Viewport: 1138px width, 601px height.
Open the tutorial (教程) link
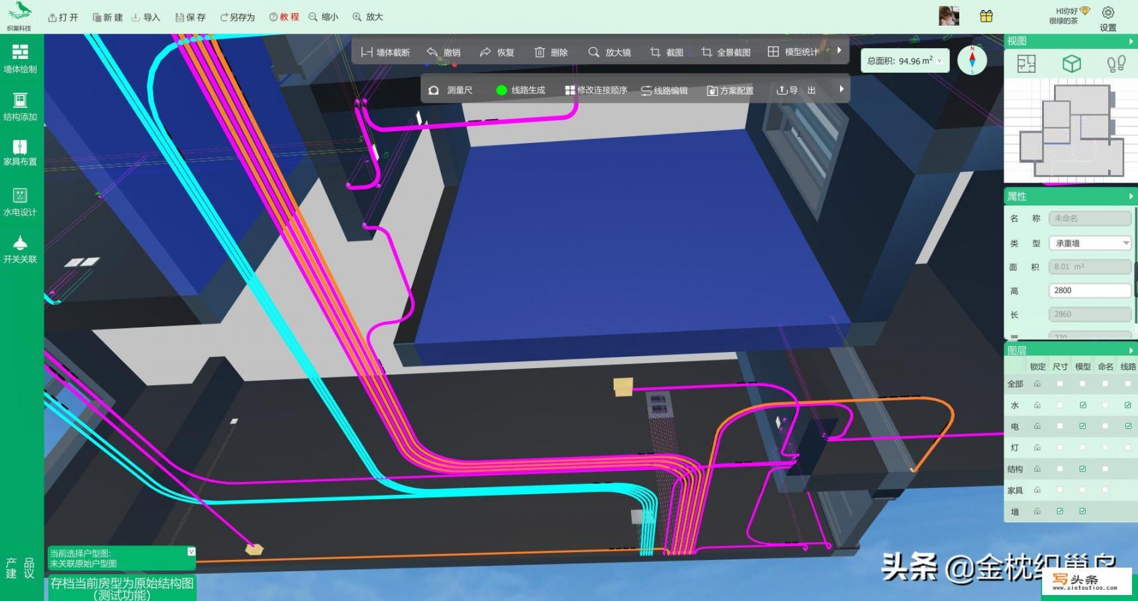[x=284, y=17]
